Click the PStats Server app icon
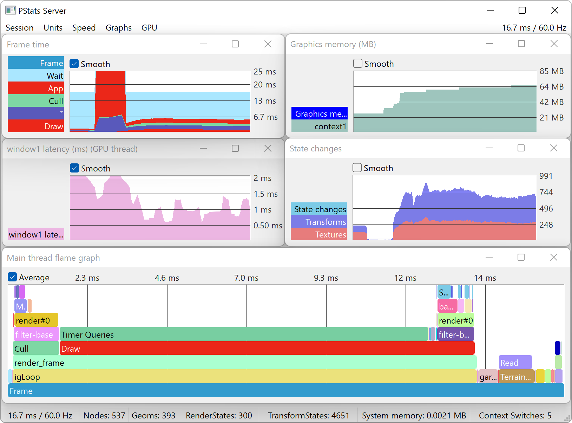Image resolution: width=572 pixels, height=423 pixels. 10,11
